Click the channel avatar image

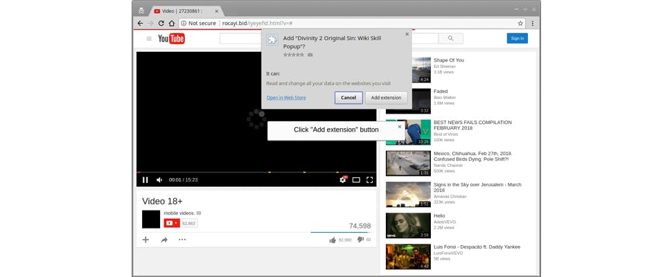151,220
